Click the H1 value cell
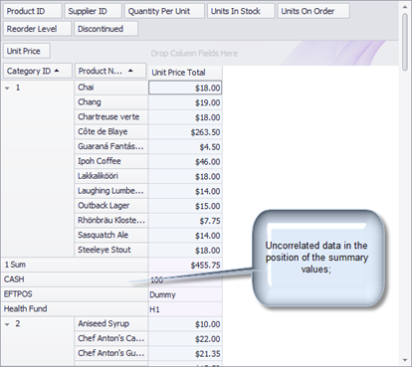 [185, 309]
